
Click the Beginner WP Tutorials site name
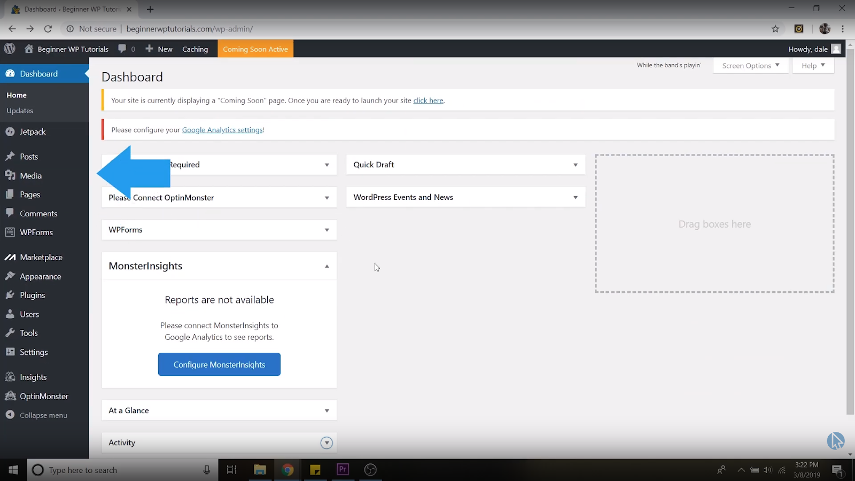[x=73, y=49]
